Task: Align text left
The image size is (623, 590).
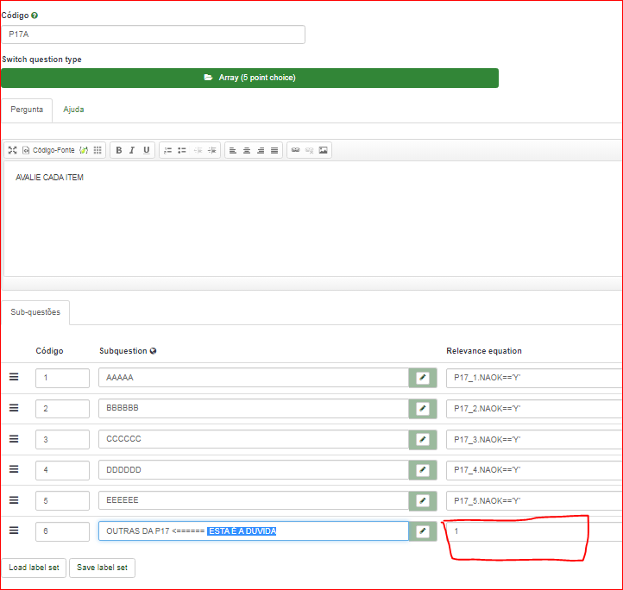Action: tap(233, 150)
